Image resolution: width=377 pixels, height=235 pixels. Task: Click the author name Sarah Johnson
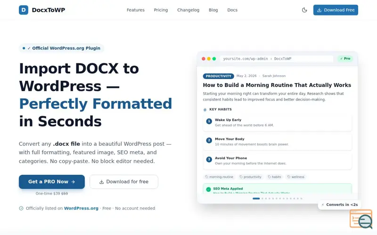coord(274,76)
